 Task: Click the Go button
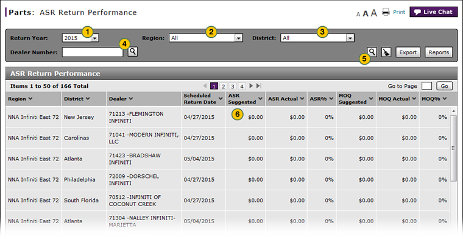point(444,86)
